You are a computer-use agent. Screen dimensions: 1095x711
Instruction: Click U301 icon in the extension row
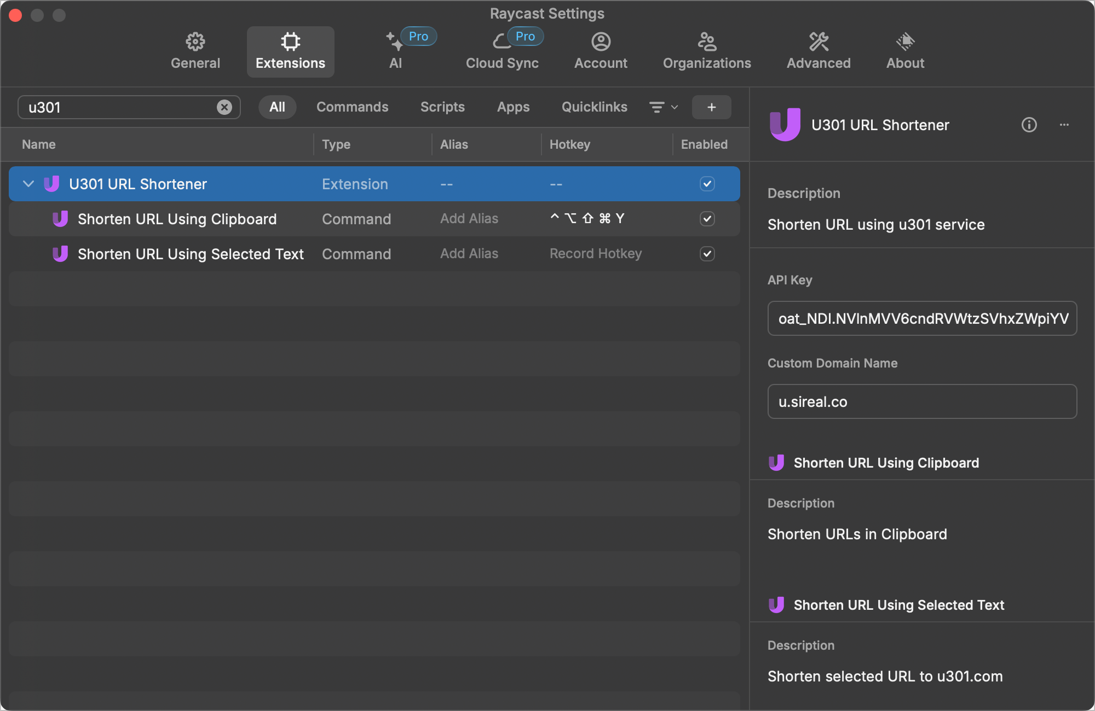click(51, 184)
